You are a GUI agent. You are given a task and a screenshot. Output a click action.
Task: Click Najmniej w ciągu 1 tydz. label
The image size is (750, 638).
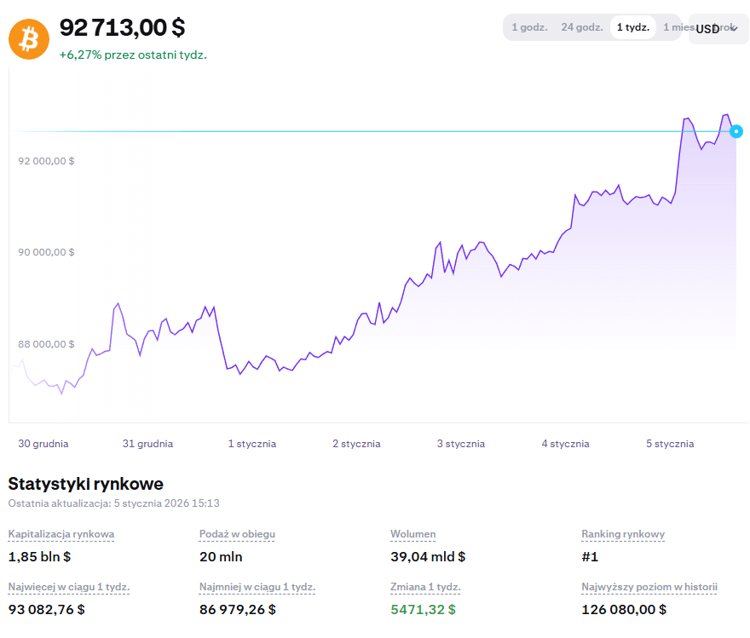[257, 587]
